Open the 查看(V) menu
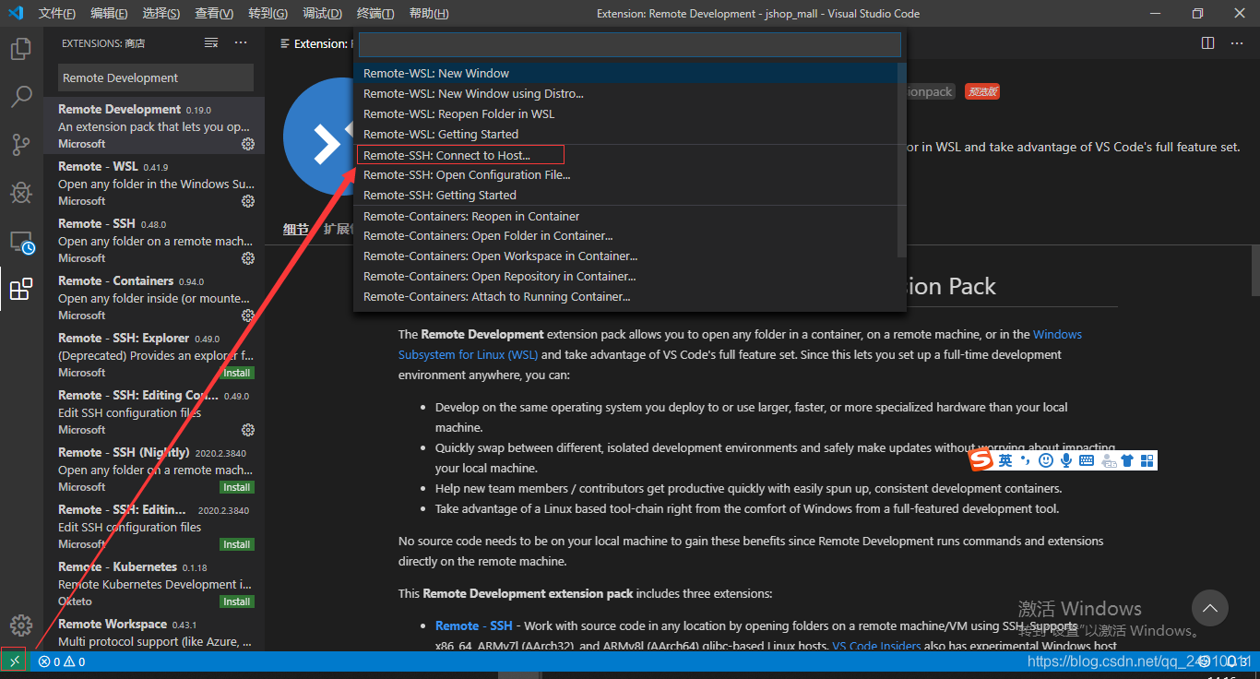Viewport: 1260px width, 679px height. 214,14
